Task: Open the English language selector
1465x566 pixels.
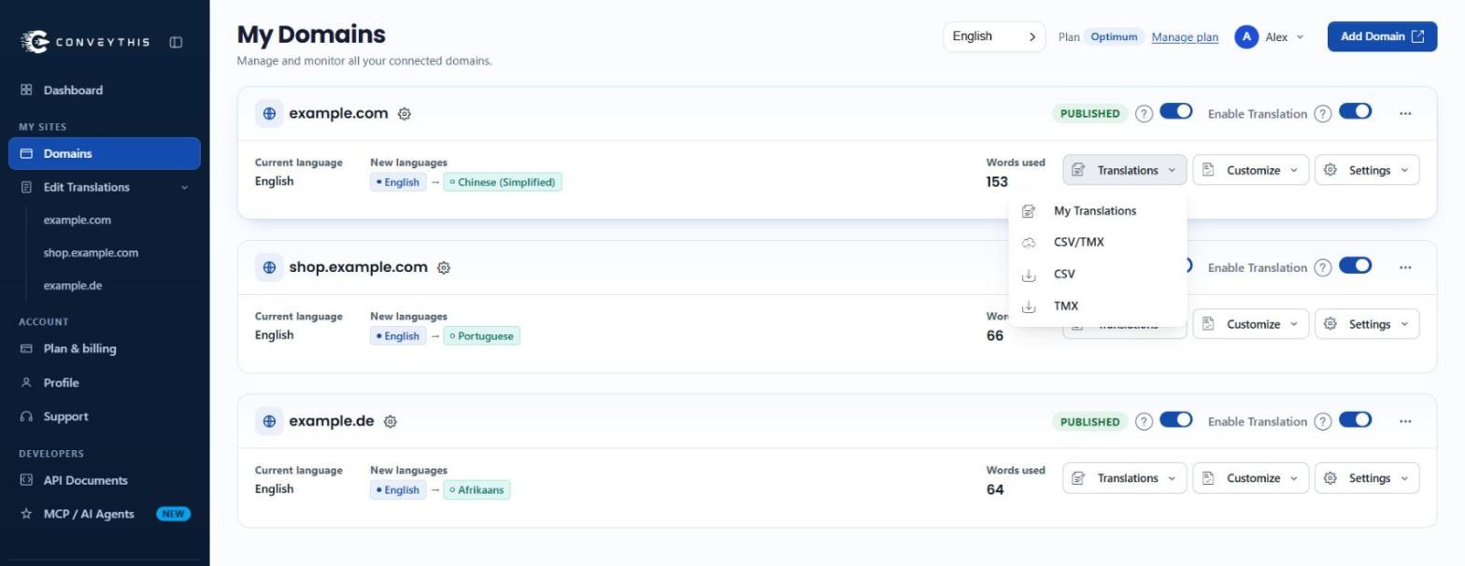Action: pos(994,36)
